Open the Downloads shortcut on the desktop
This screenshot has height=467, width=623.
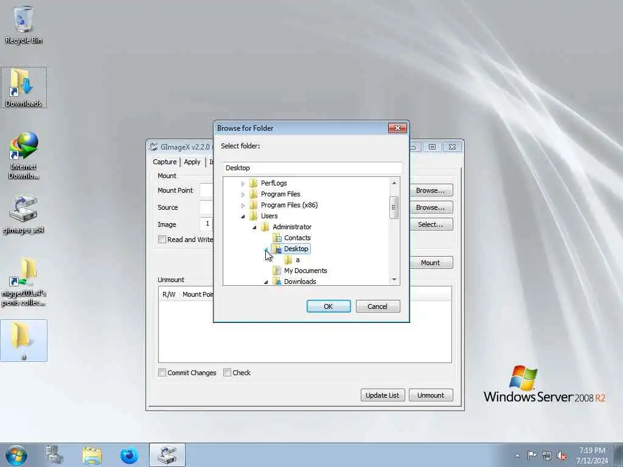[24, 88]
